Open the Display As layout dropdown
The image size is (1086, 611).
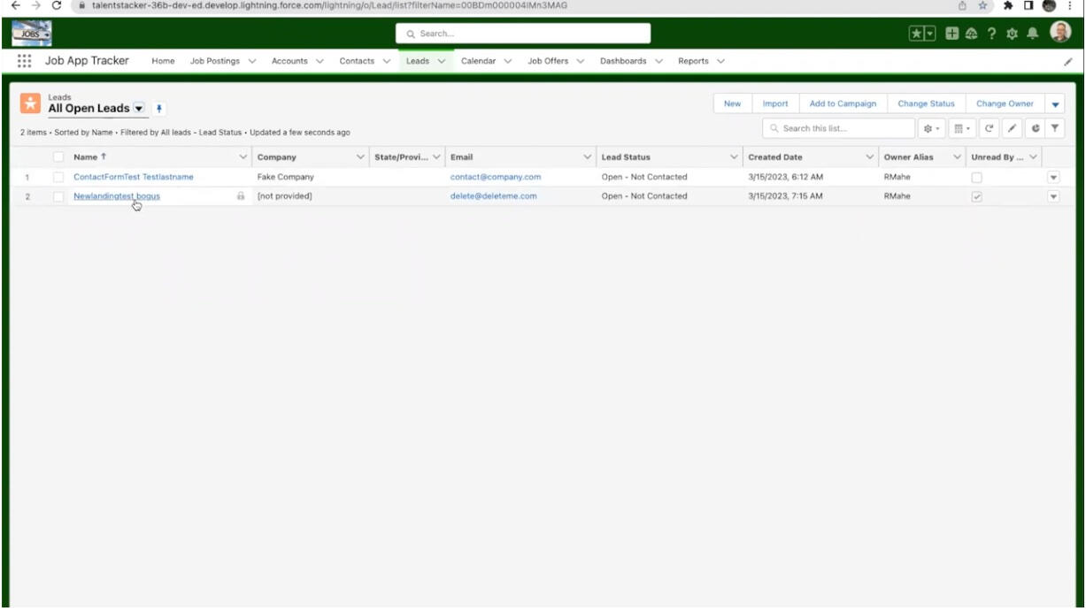960,128
